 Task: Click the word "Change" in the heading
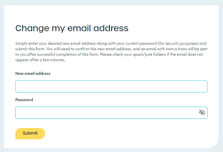point(32,28)
